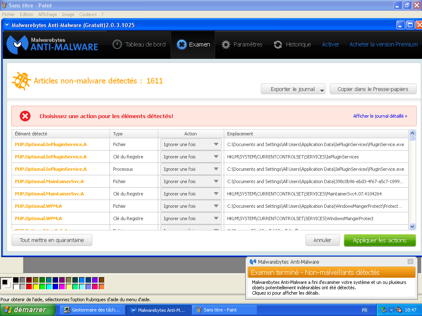Click FR language indicator in taskbar

[x=364, y=310]
